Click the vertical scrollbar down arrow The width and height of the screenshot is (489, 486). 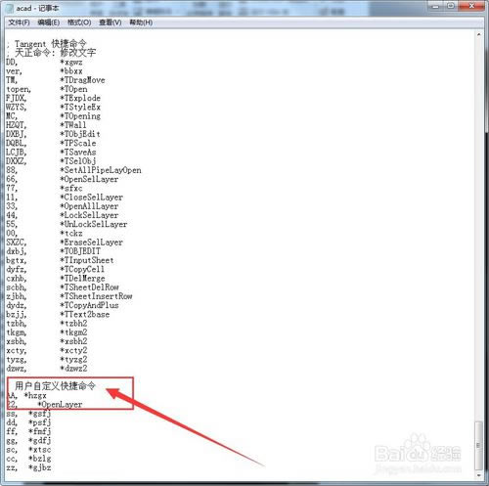pyautogui.click(x=479, y=475)
